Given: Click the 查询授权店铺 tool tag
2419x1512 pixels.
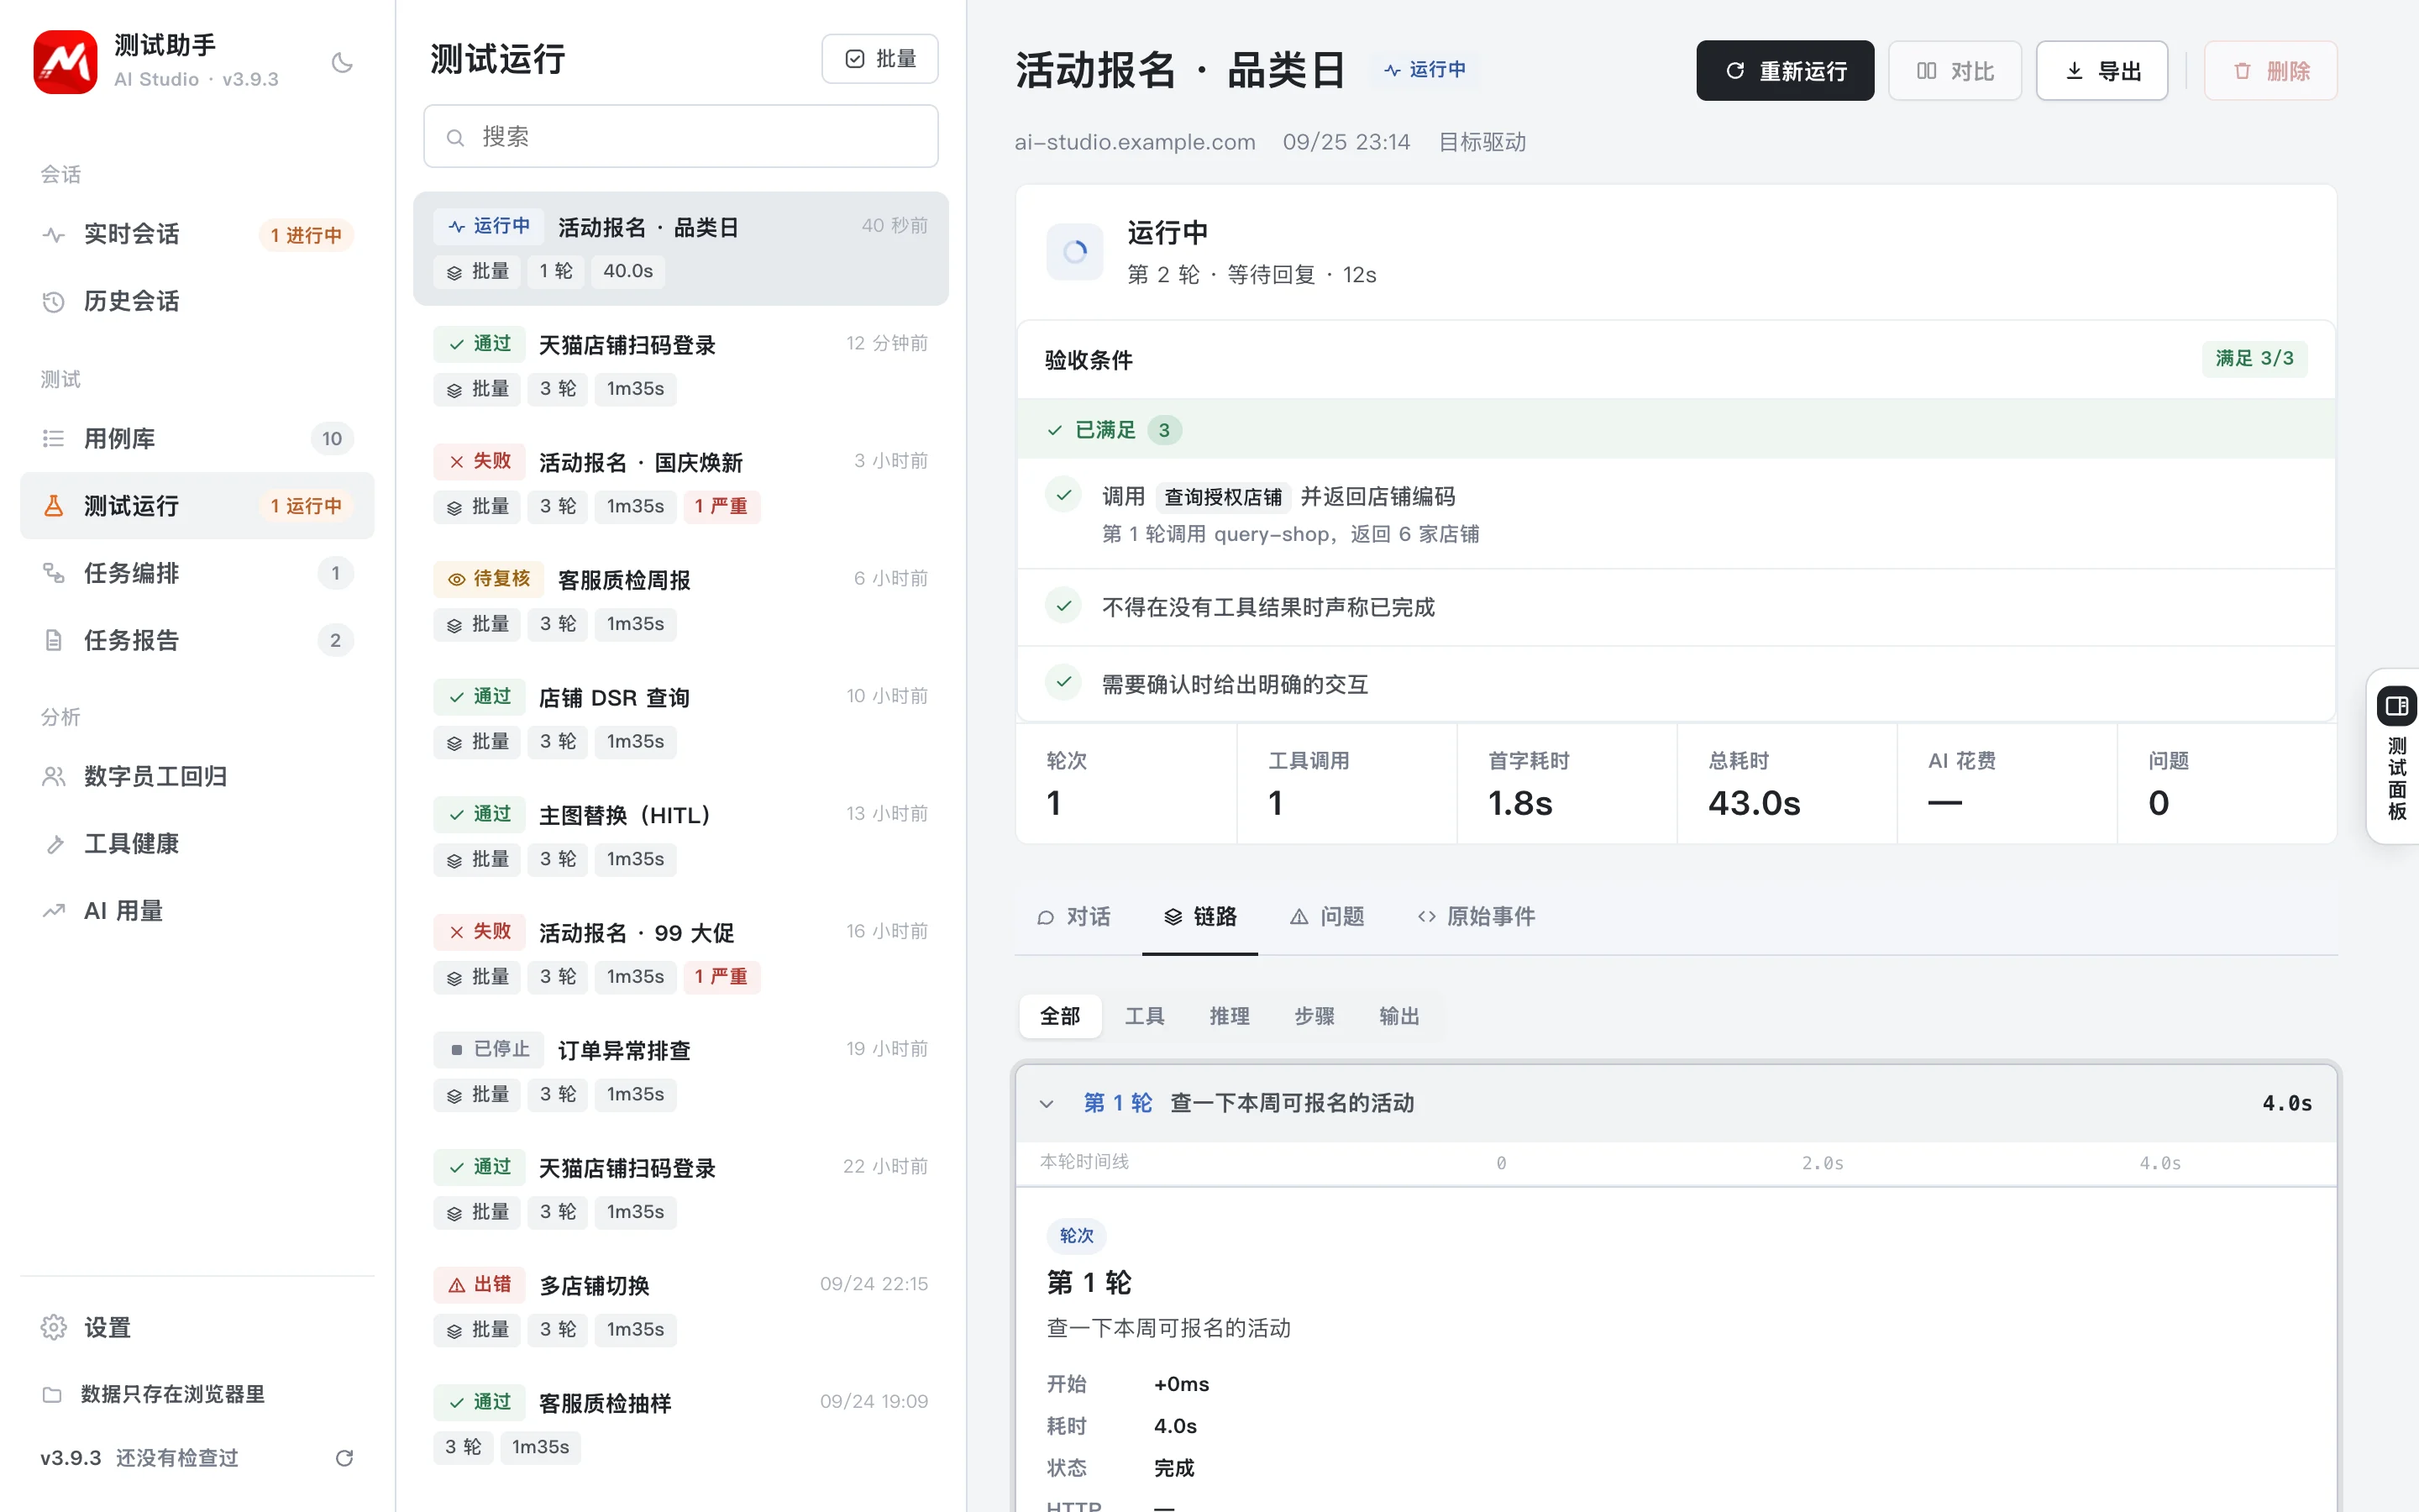Looking at the screenshot, I should click(1222, 497).
